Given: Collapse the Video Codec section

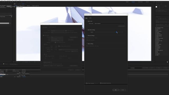Looking at the screenshot, I should pyautogui.click(x=87, y=21).
